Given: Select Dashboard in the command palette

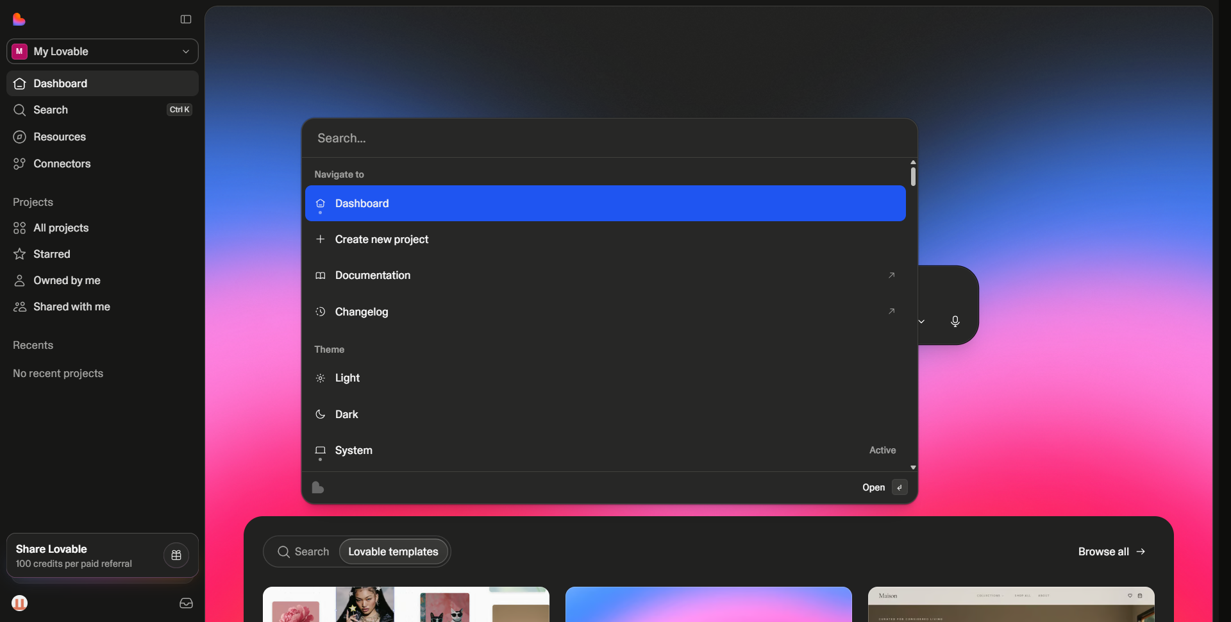Looking at the screenshot, I should 605,203.
